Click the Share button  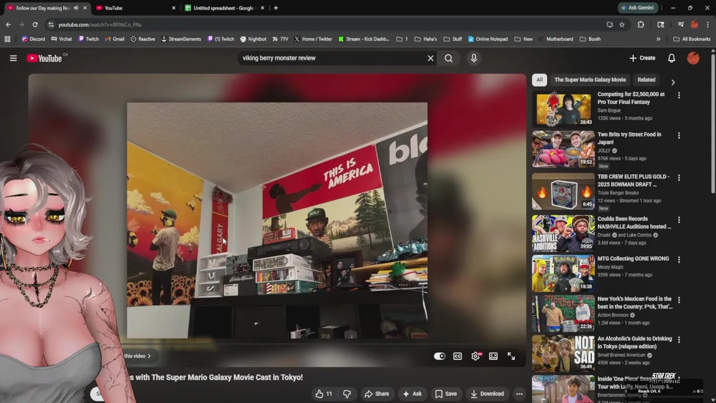tap(376, 394)
